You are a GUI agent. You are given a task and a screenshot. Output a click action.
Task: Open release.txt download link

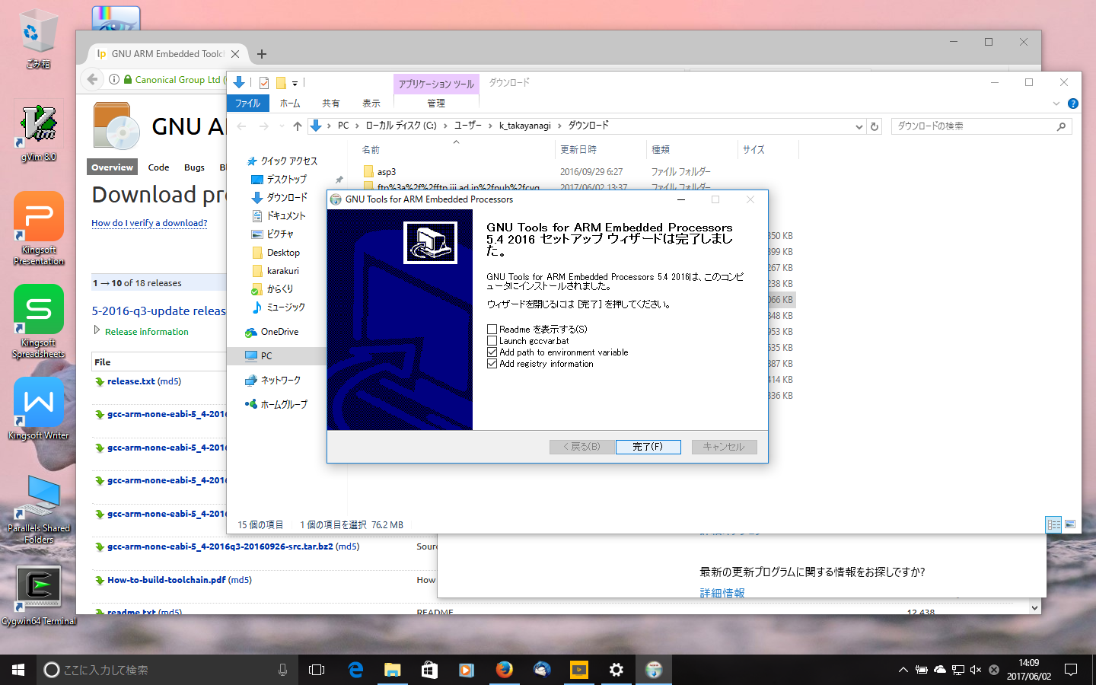click(131, 381)
